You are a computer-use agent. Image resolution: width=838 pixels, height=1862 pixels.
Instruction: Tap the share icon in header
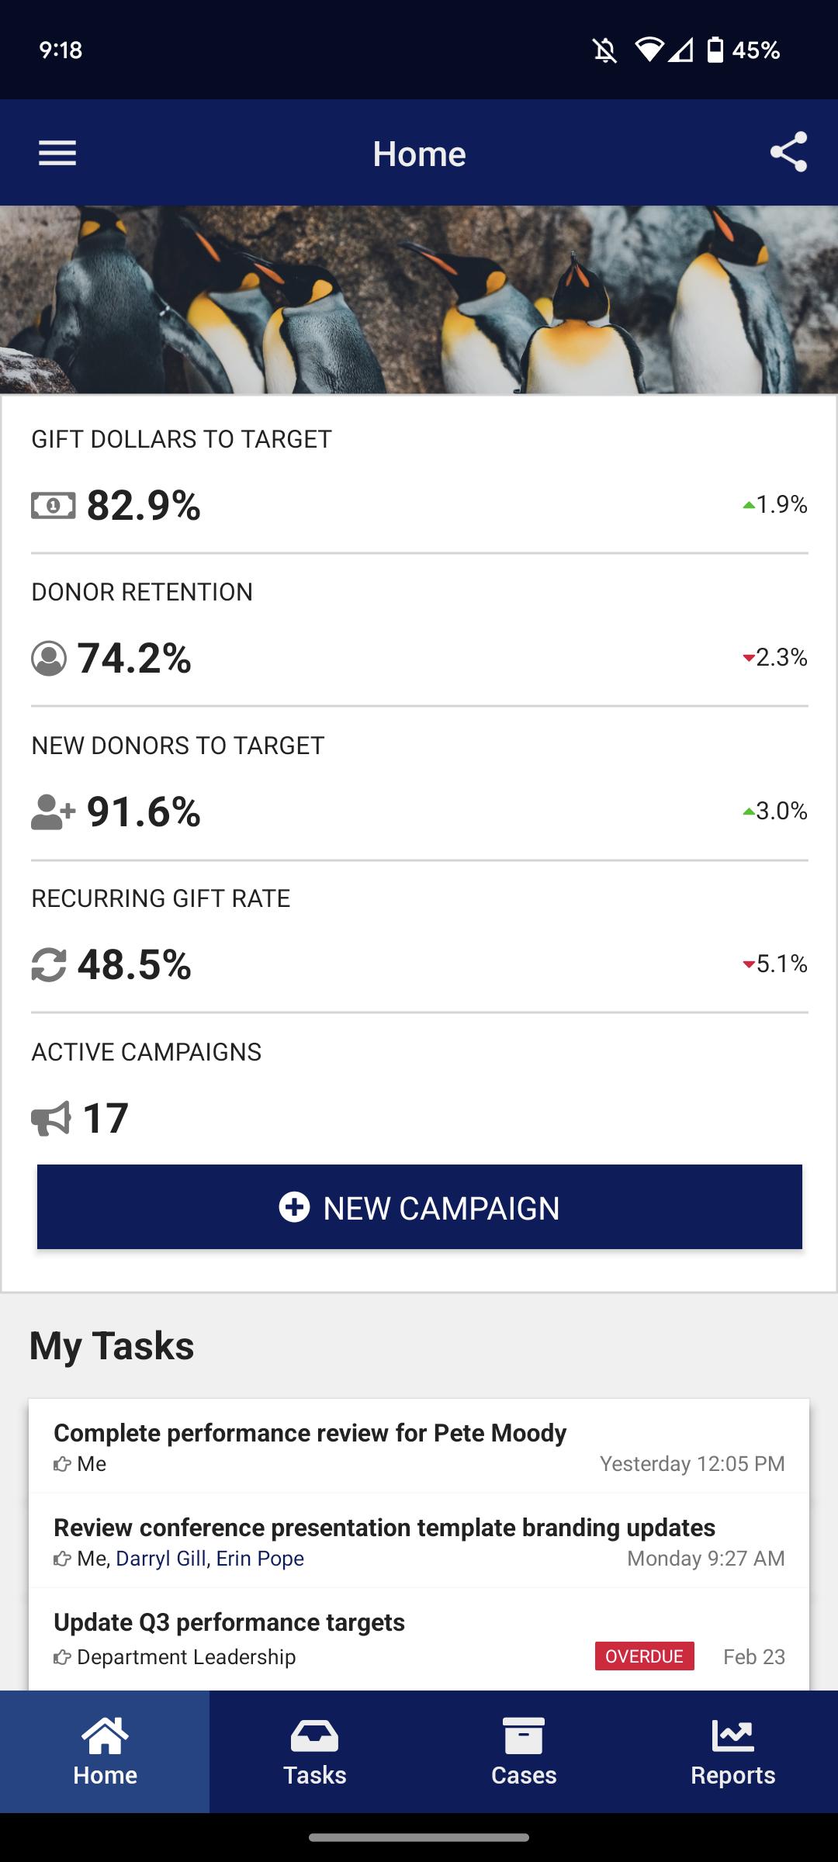(x=788, y=152)
